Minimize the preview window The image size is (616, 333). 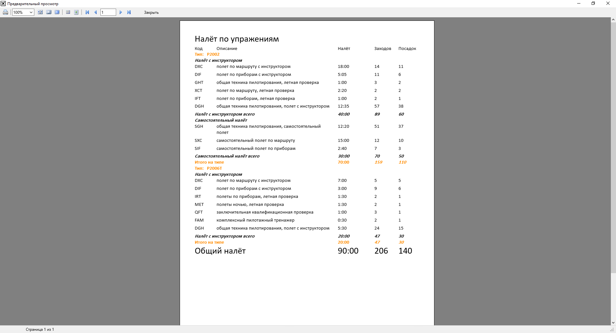579,4
